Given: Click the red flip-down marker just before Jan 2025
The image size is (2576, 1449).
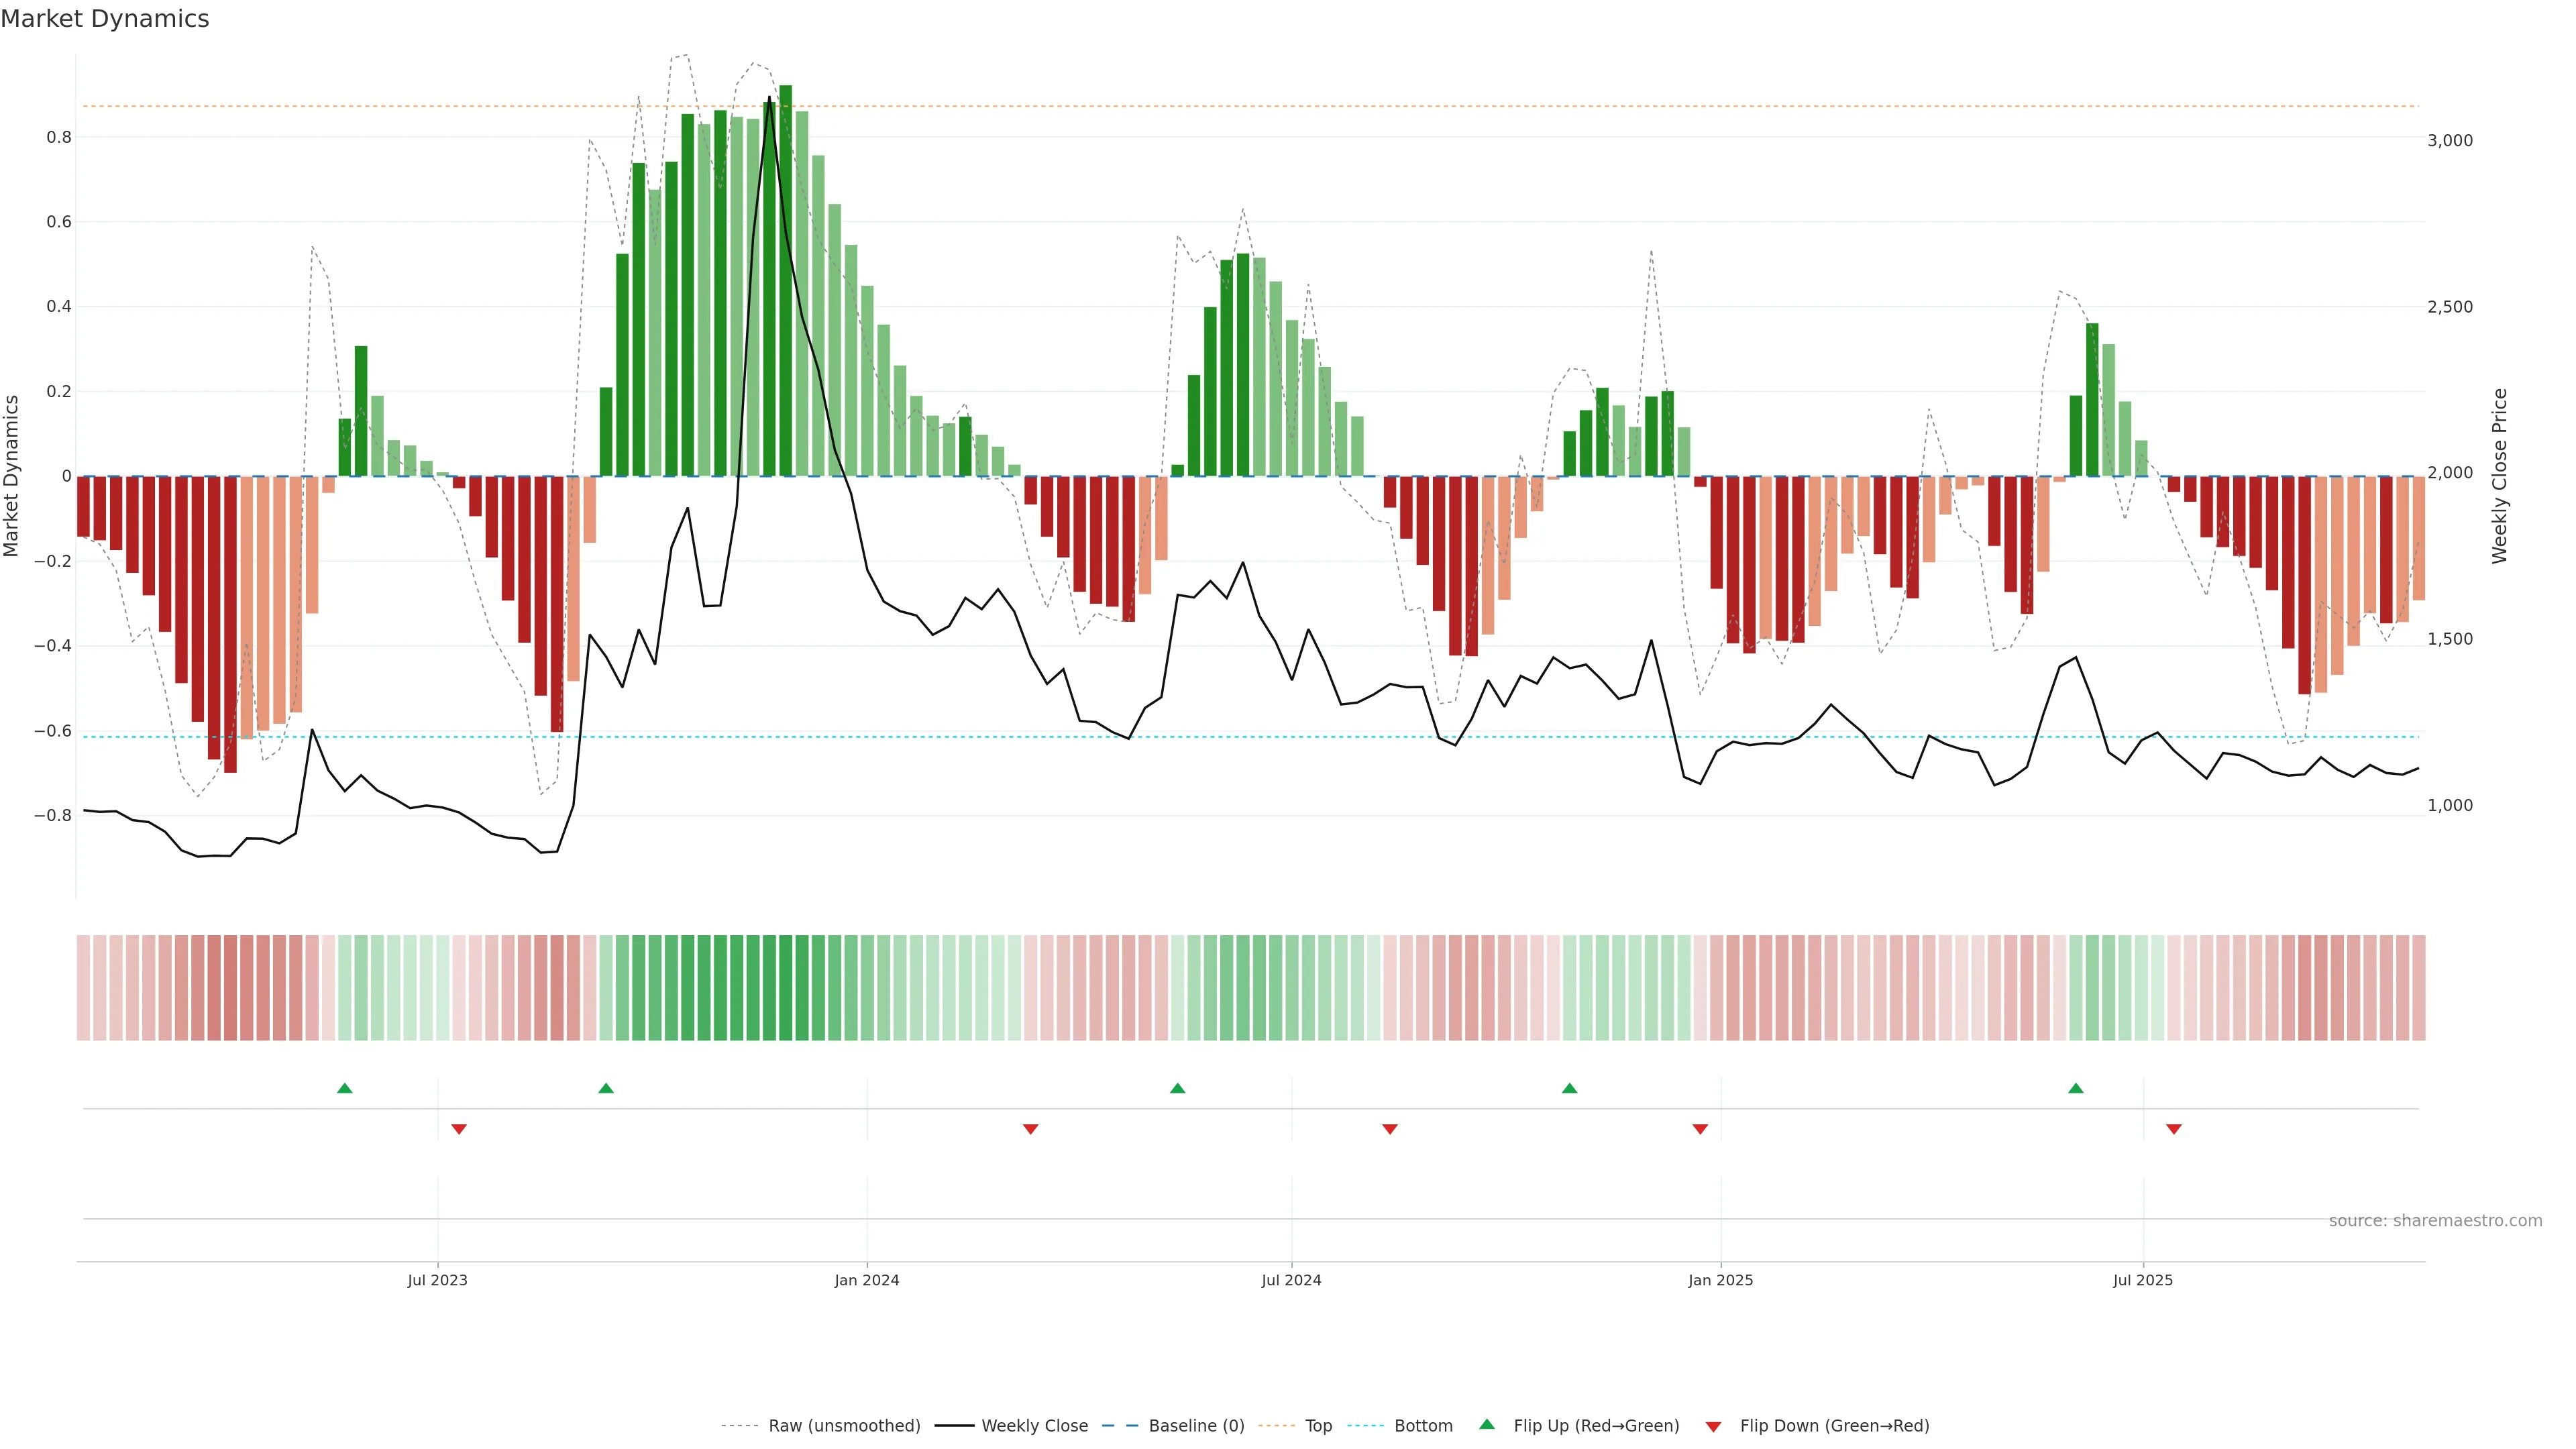Looking at the screenshot, I should [x=1700, y=1129].
